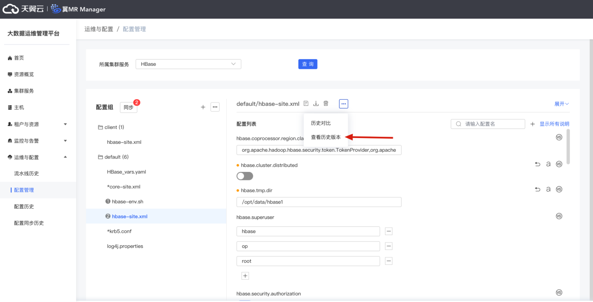593x302 pixels.
Task: Click 展开 to expand the panel
Action: coord(561,104)
